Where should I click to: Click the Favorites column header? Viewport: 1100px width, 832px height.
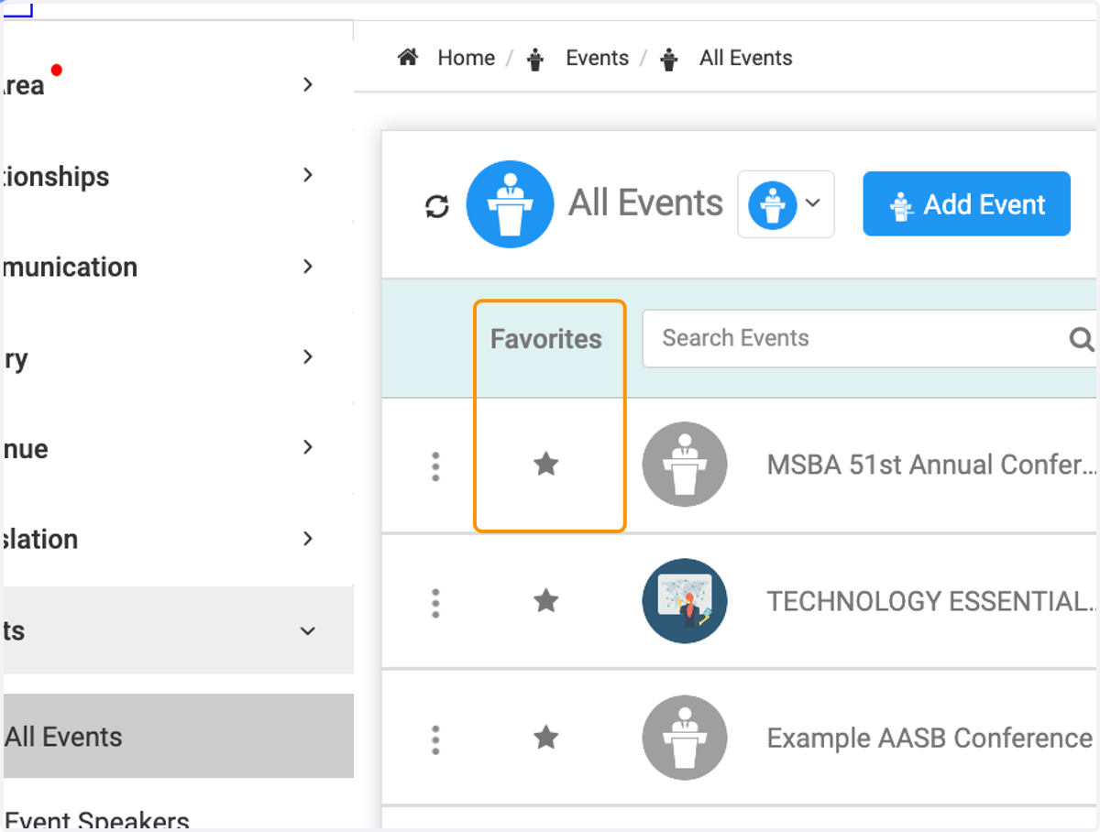click(546, 339)
